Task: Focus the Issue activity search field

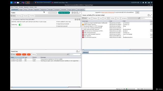Action: pyautogui.click(x=146, y=18)
